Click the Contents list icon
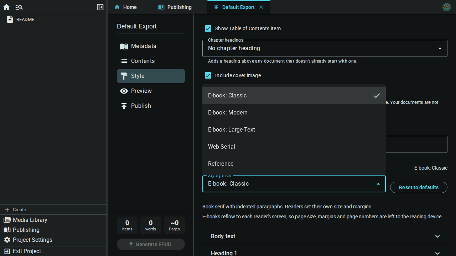The height and width of the screenshot is (256, 456). [124, 61]
